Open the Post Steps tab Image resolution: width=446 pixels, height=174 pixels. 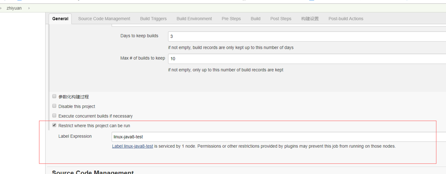281,19
